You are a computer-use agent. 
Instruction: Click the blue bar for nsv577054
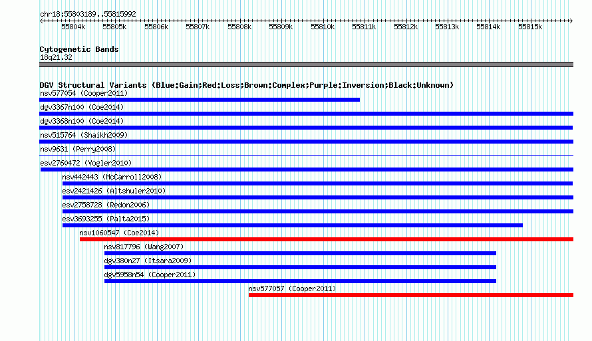pyautogui.click(x=200, y=100)
